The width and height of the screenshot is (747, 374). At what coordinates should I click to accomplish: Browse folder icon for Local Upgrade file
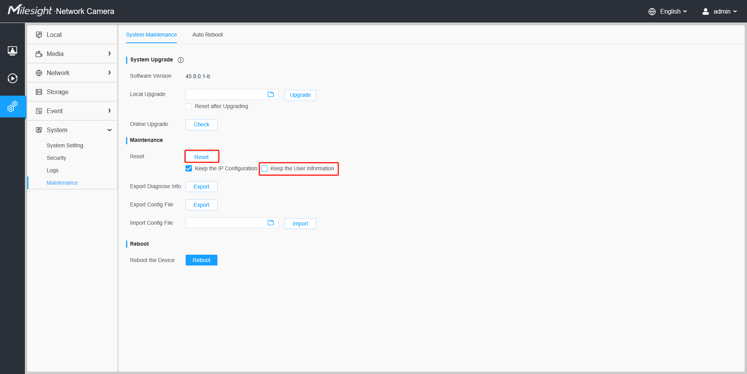point(271,94)
